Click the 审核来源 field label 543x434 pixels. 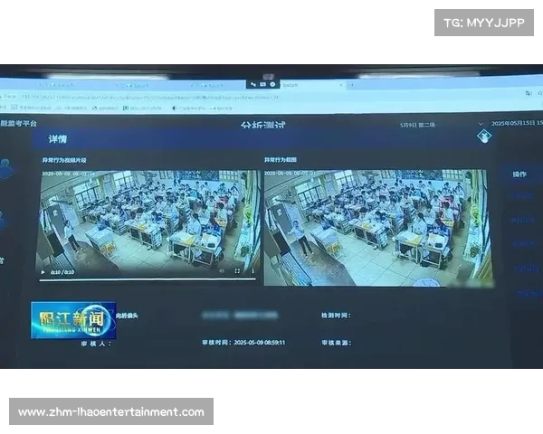[x=337, y=343]
